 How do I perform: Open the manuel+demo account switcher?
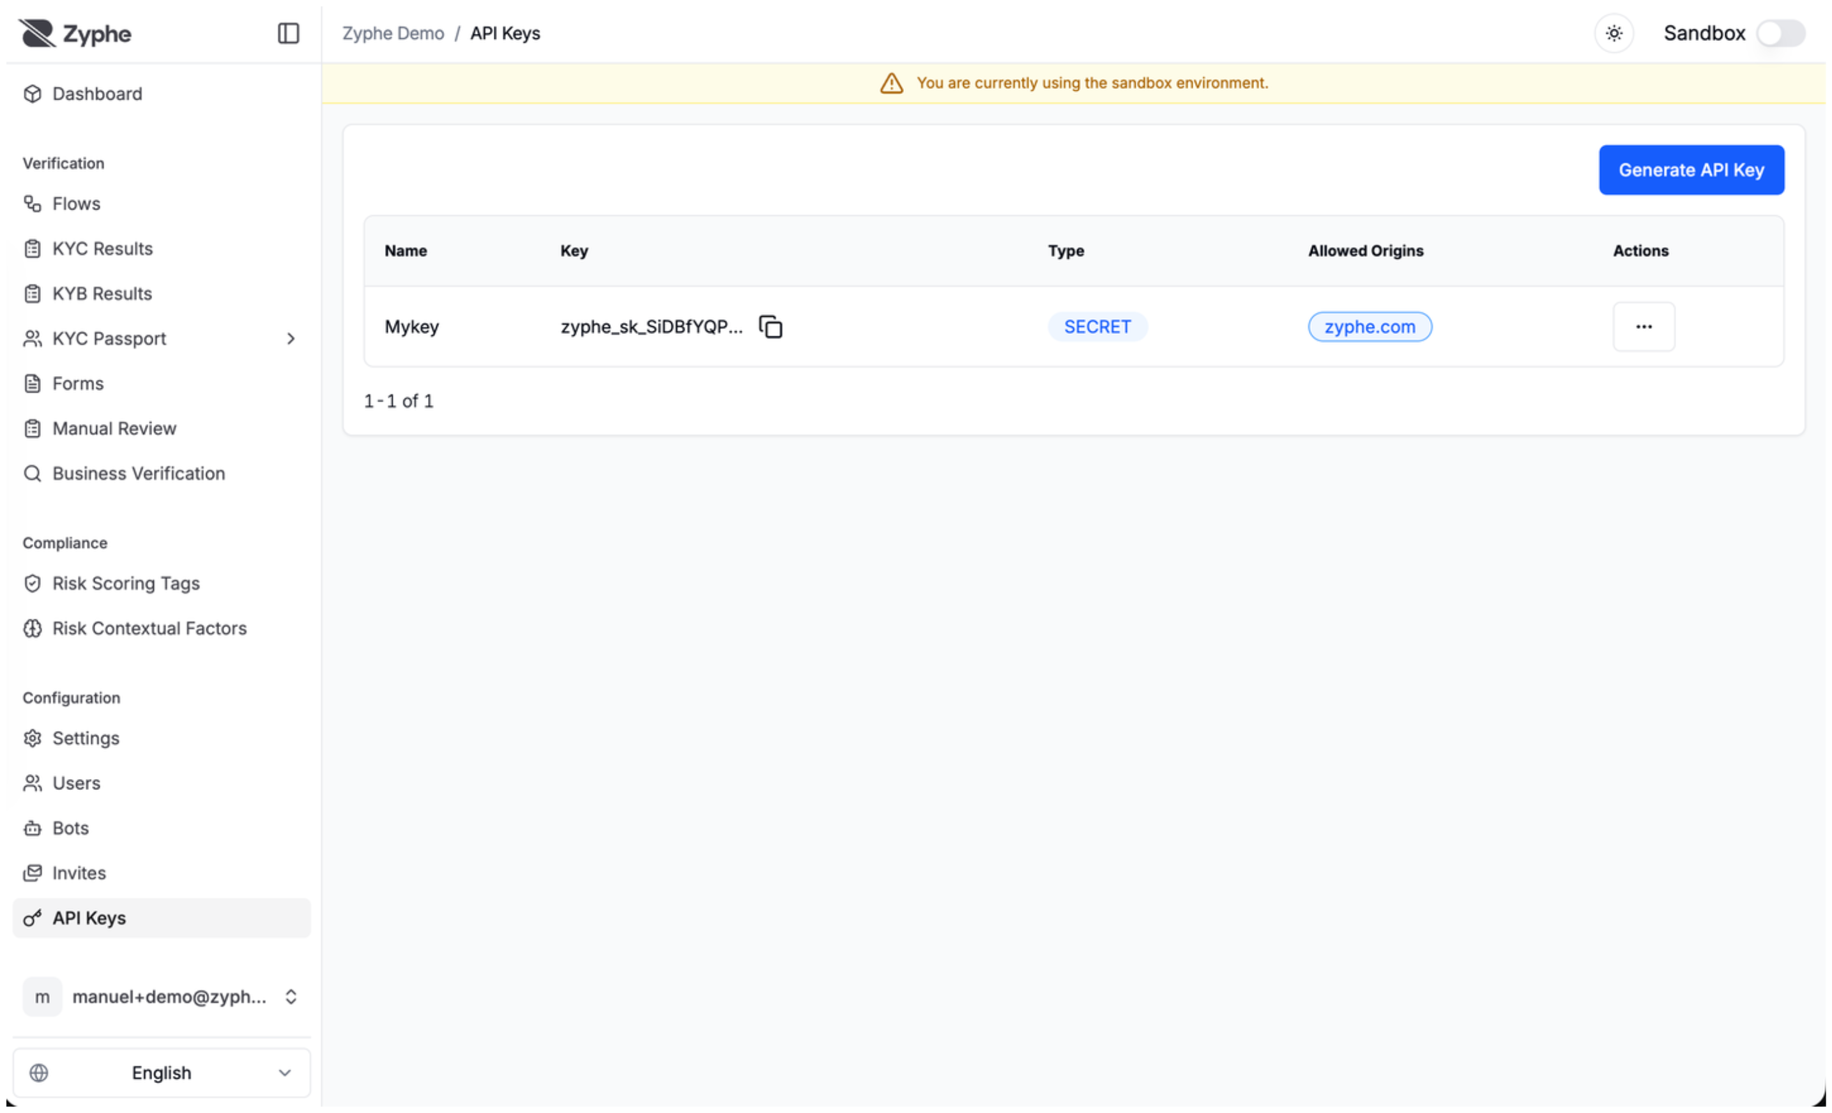point(162,998)
